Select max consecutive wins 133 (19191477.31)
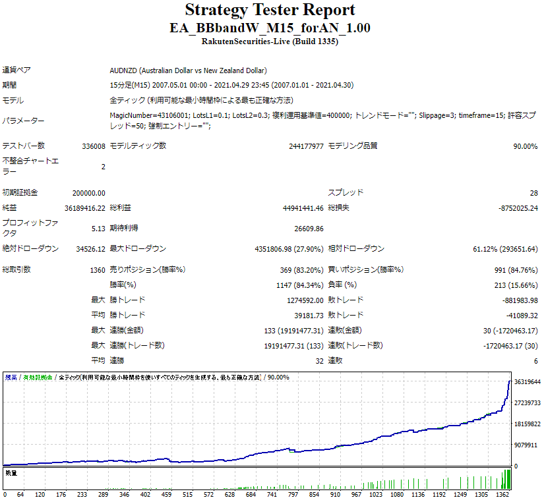 click(293, 331)
